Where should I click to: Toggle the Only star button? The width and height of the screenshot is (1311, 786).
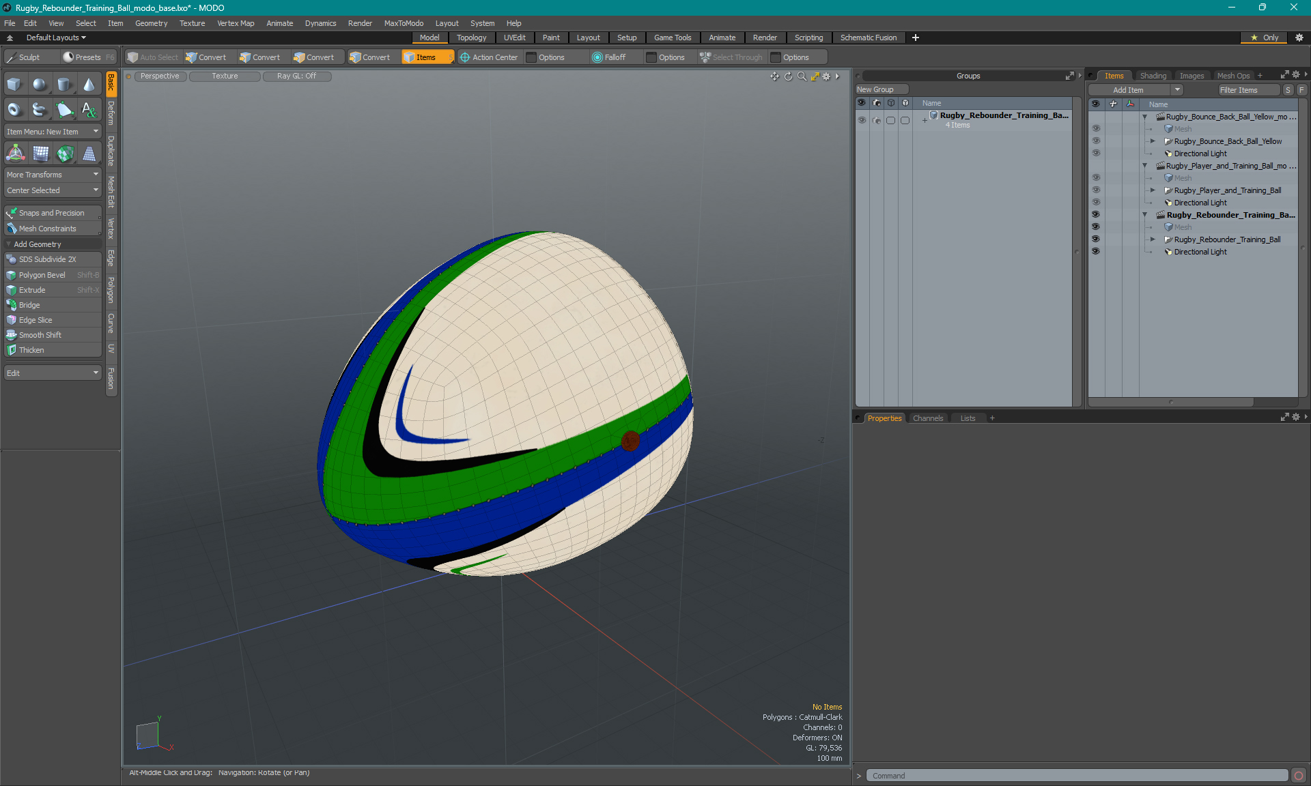1264,38
